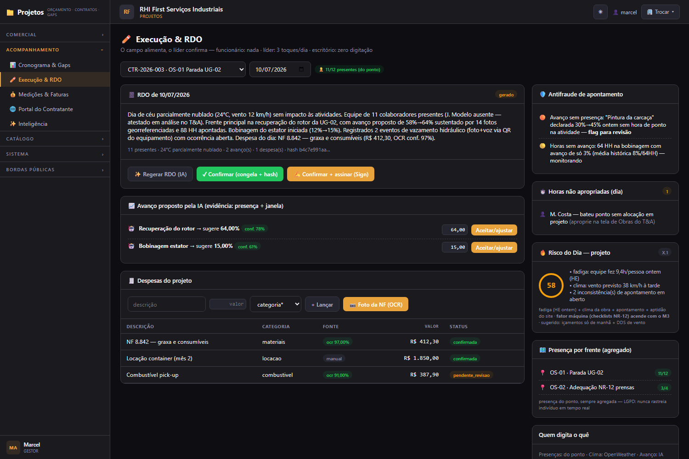Expand the Comercial sidebar section

[55, 35]
